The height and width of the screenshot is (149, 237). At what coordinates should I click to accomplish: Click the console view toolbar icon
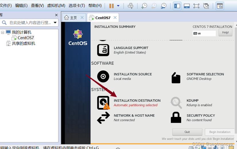point(220,6)
